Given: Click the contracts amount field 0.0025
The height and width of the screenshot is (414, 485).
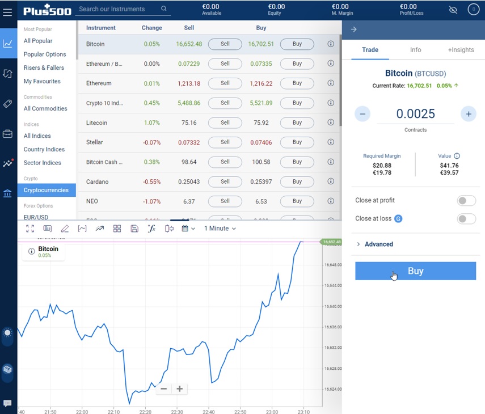Looking at the screenshot, I should click(x=415, y=114).
